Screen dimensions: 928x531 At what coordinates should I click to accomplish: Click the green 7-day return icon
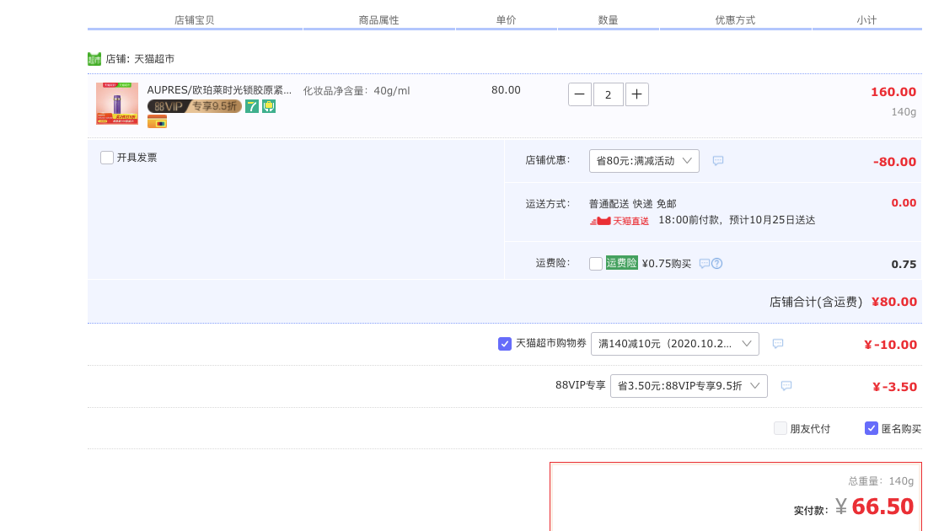[x=252, y=106]
